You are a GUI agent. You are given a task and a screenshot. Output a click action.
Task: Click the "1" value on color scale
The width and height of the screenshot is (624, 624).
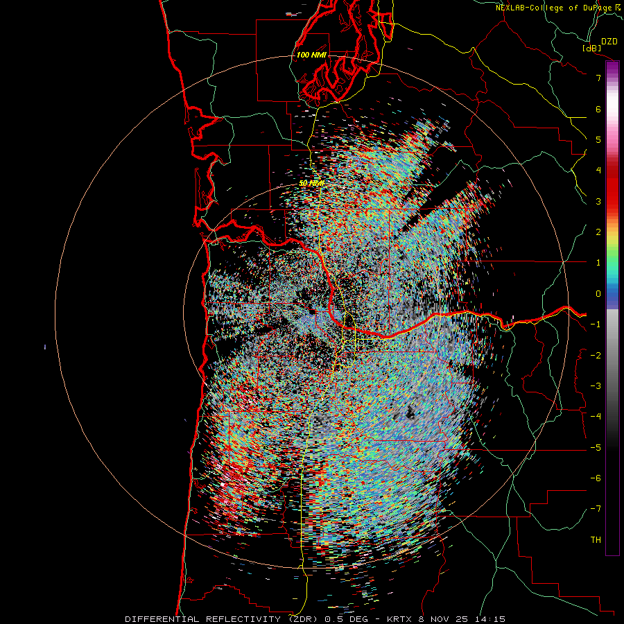tap(598, 263)
